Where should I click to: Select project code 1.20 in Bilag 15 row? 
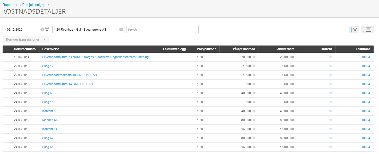(200, 102)
